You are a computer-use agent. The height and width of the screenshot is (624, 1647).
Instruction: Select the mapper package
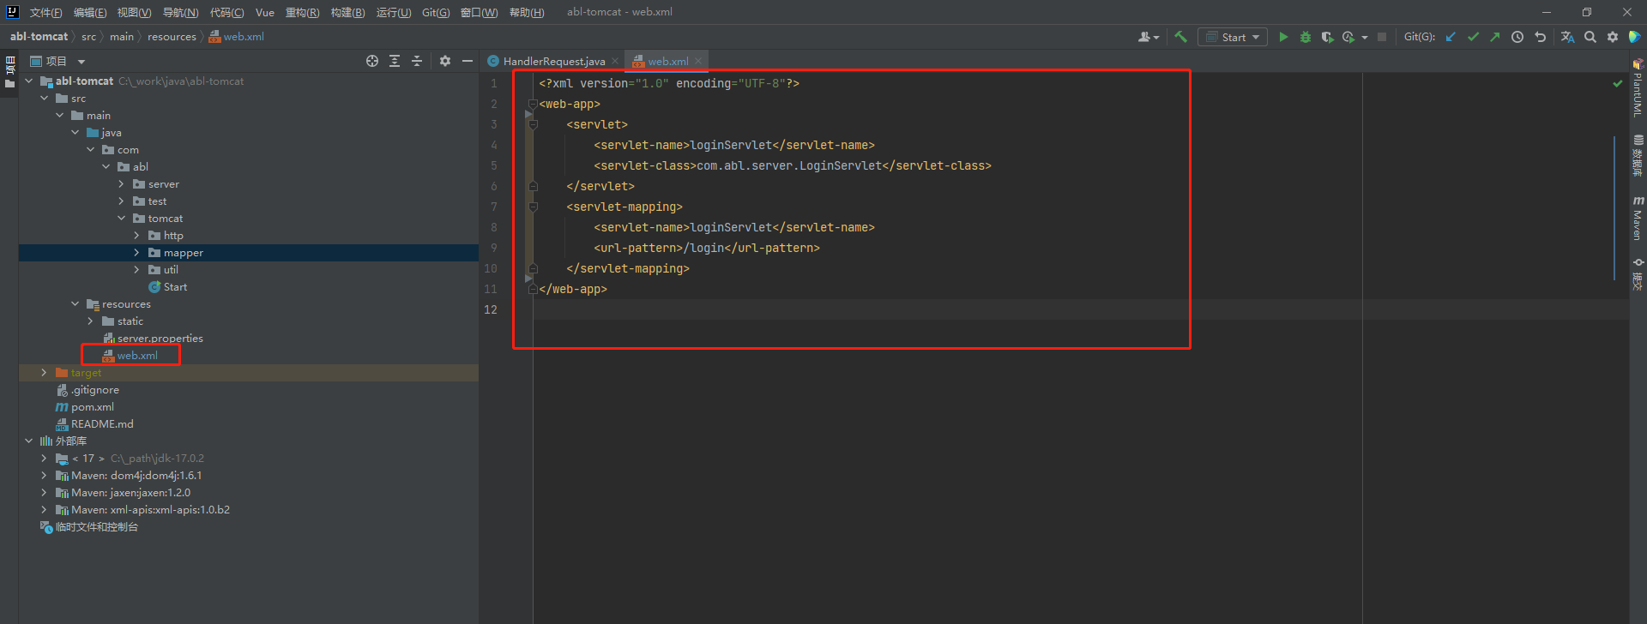[x=183, y=253]
